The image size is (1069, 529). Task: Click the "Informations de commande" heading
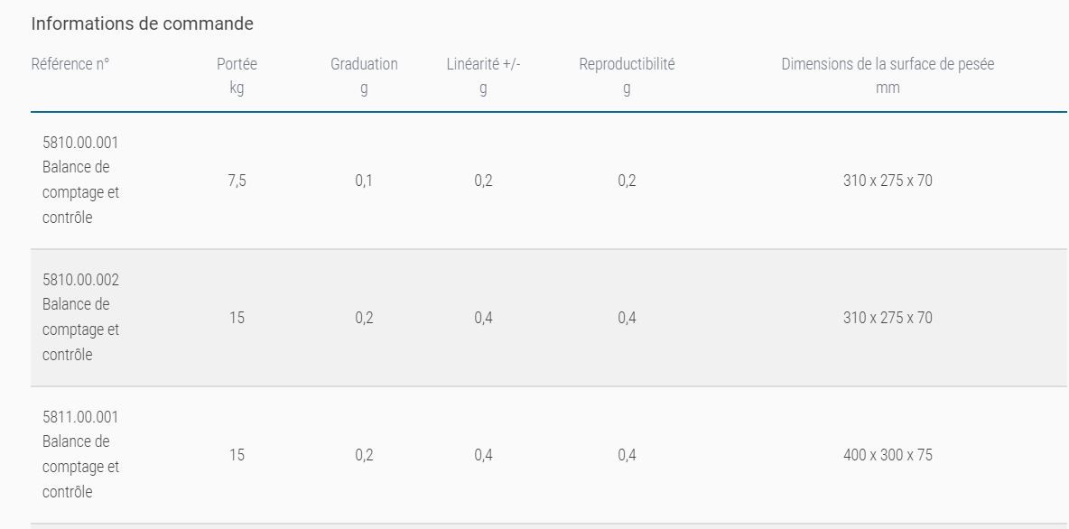point(142,23)
